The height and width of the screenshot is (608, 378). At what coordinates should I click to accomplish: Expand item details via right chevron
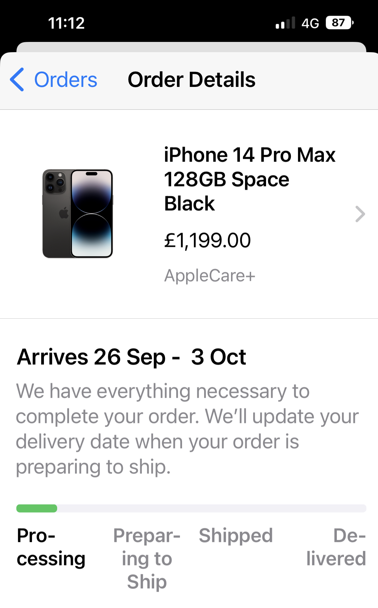[x=360, y=214]
